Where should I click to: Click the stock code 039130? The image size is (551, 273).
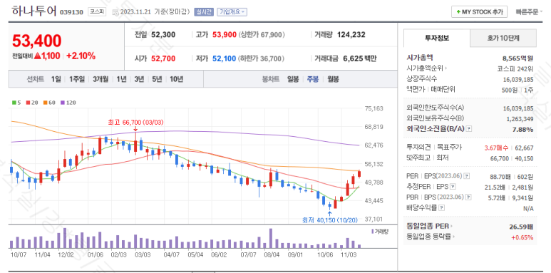pyautogui.click(x=71, y=12)
